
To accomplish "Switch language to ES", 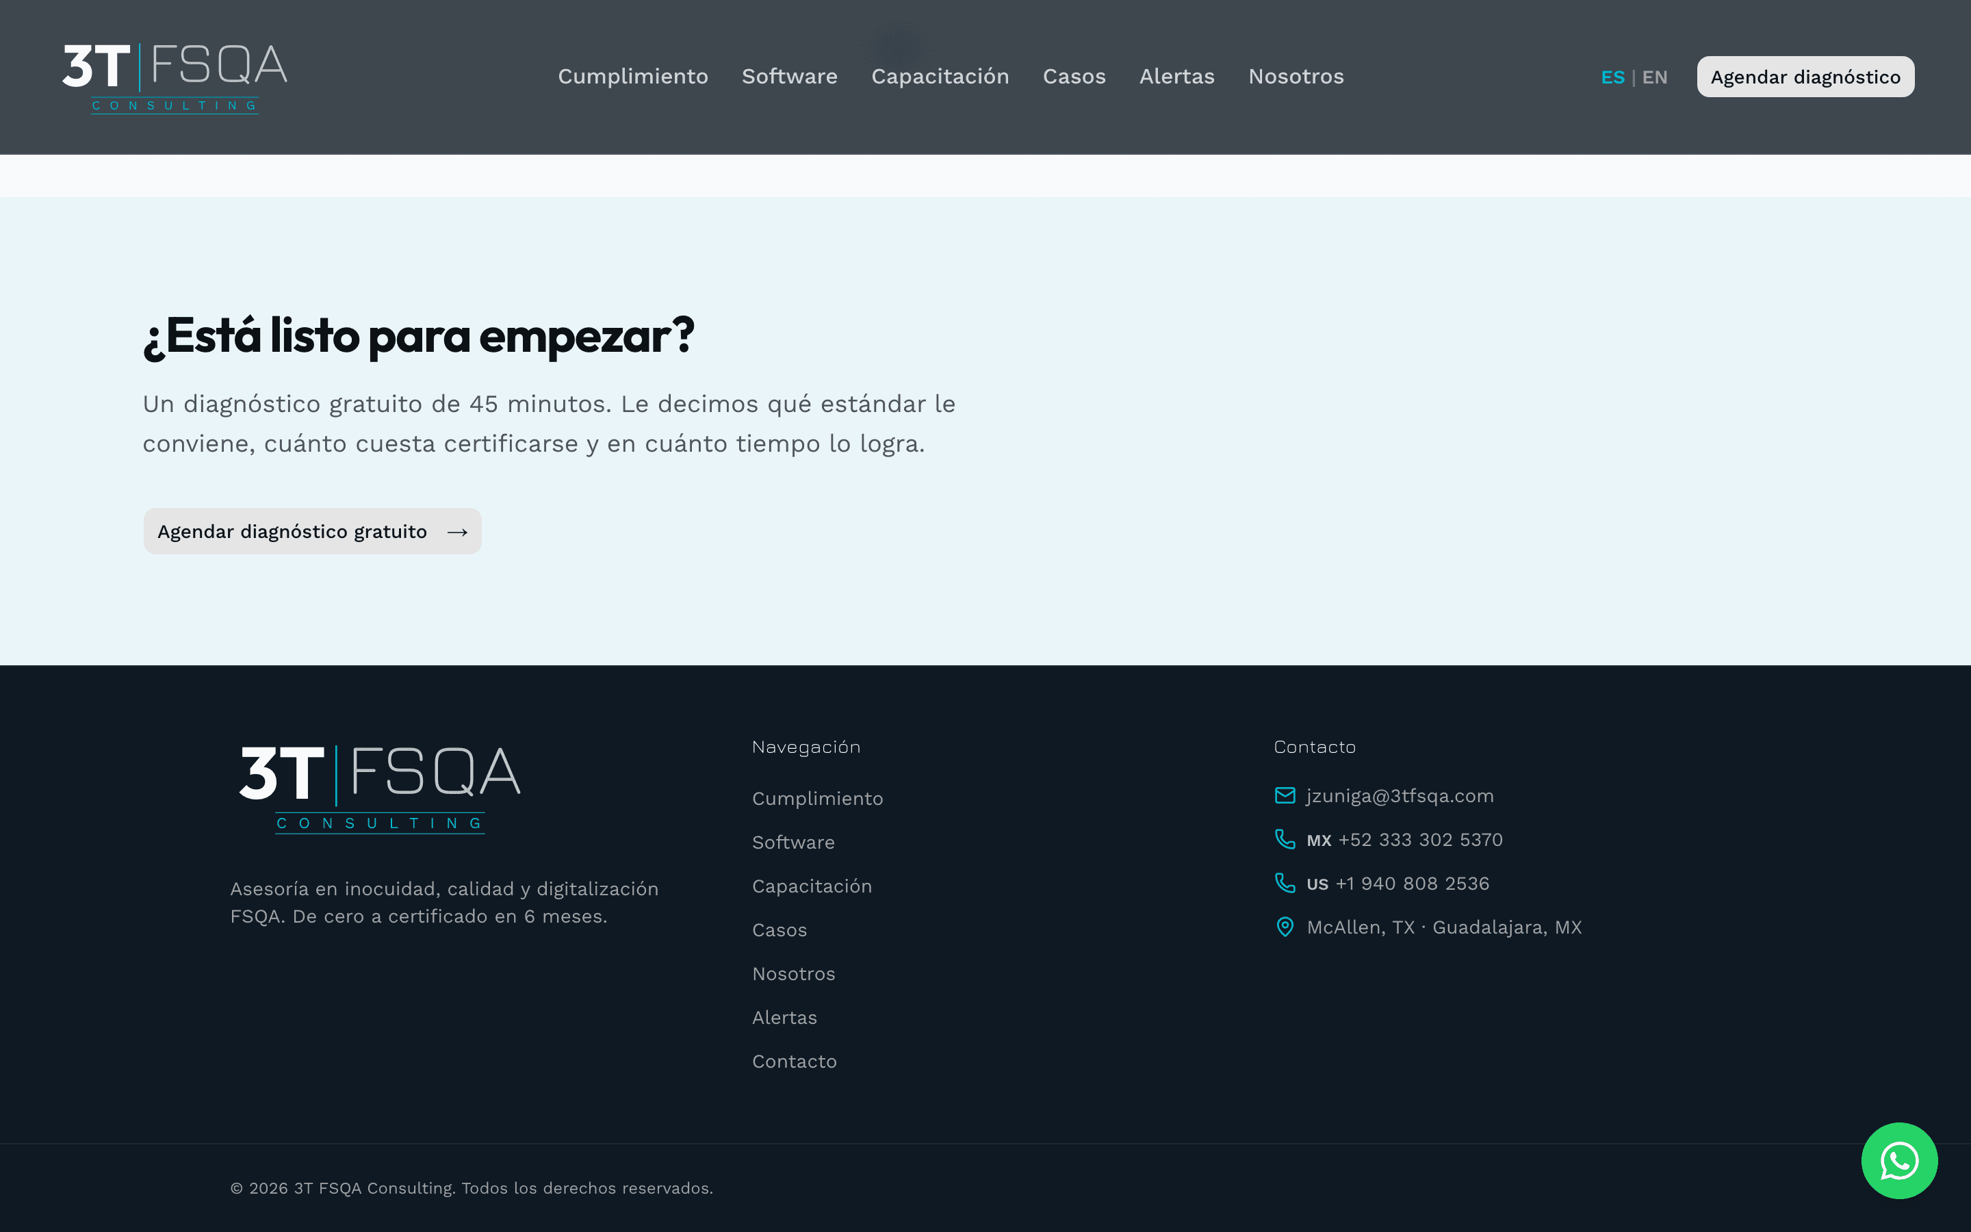I will (1612, 77).
